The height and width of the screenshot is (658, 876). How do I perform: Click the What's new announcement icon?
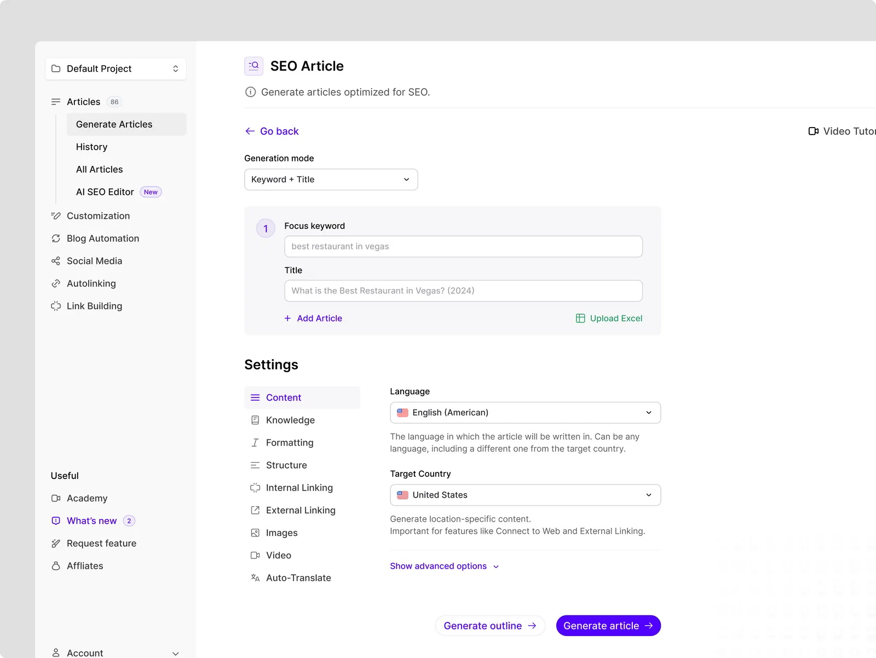click(56, 521)
